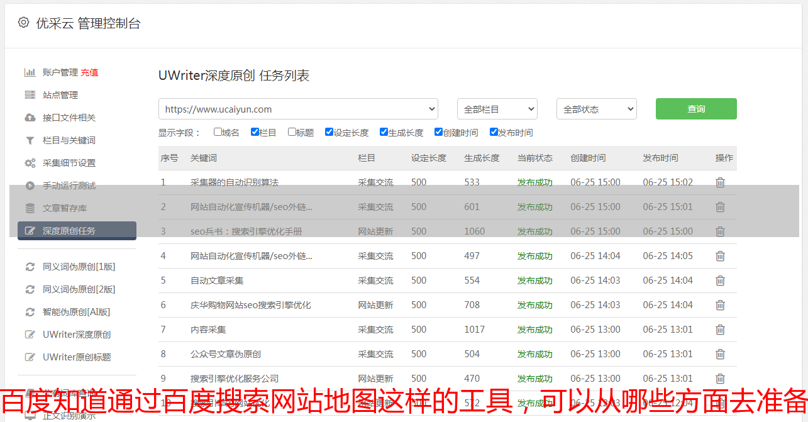Click the 创建时间 column header
The image size is (808, 422).
tap(588, 158)
